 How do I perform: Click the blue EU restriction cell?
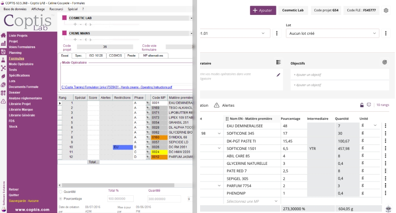point(123,147)
